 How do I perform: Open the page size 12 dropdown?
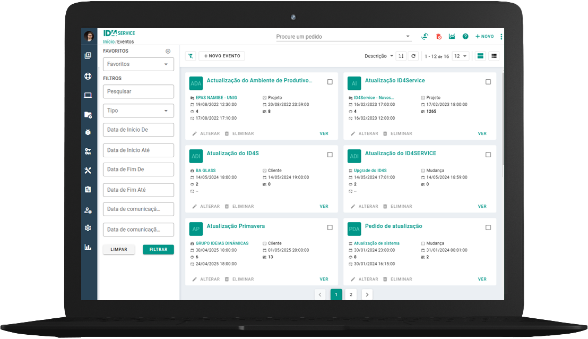pyautogui.click(x=461, y=56)
